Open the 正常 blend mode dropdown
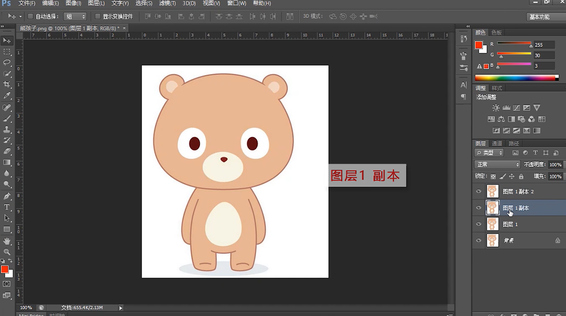Screen dimensions: 566x316 [x=498, y=165]
